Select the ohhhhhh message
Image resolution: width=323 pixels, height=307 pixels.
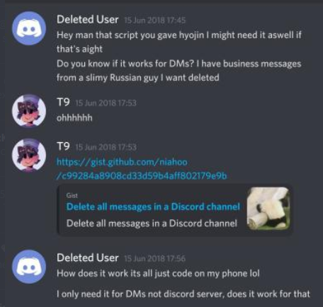click(x=74, y=117)
